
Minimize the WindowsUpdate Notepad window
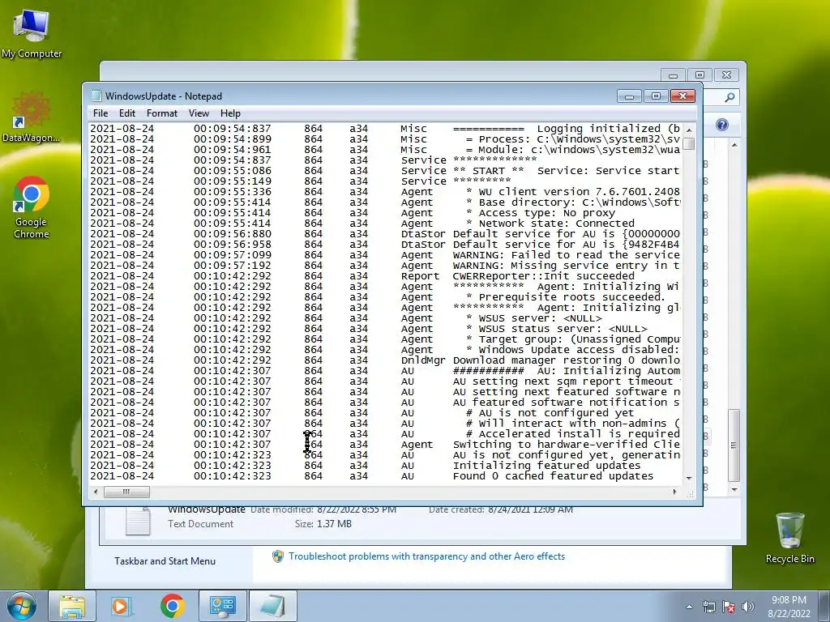629,96
